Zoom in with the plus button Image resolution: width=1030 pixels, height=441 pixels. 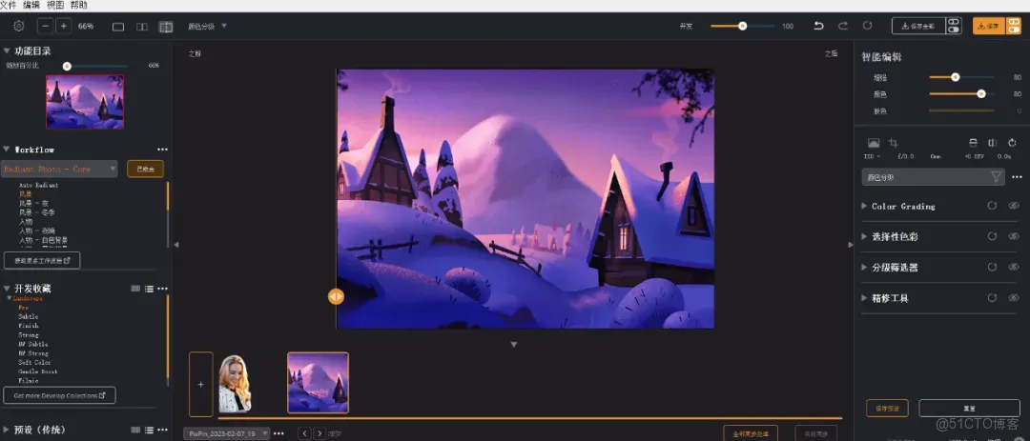click(x=64, y=27)
